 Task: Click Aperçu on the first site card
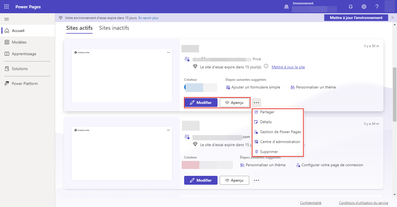pos(234,103)
